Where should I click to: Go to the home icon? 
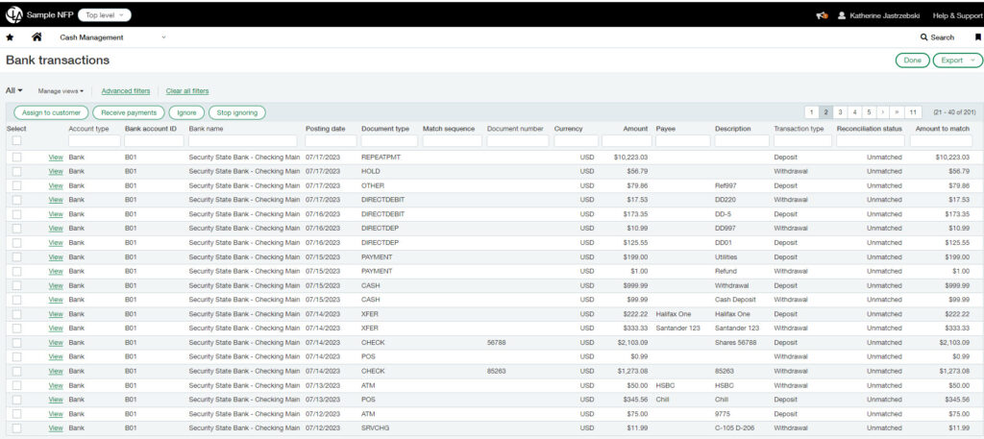click(37, 37)
